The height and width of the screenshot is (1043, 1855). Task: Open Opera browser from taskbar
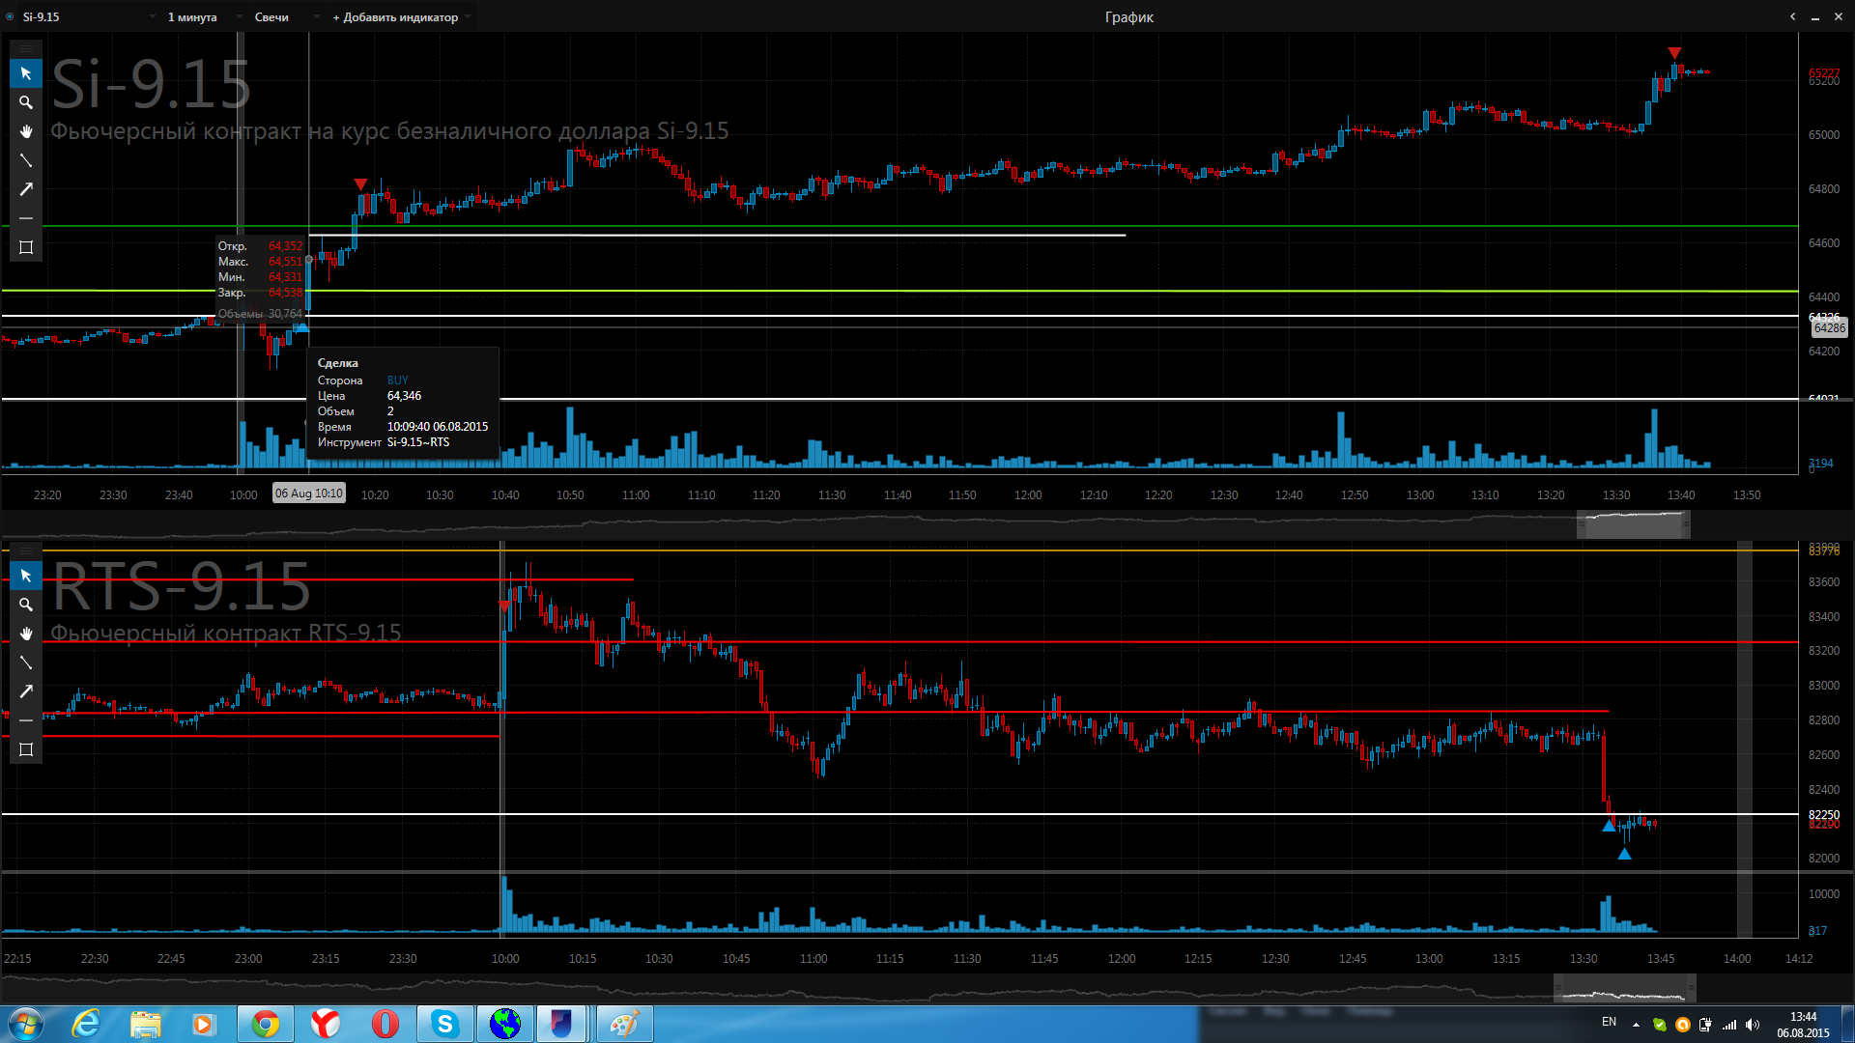coord(385,1024)
